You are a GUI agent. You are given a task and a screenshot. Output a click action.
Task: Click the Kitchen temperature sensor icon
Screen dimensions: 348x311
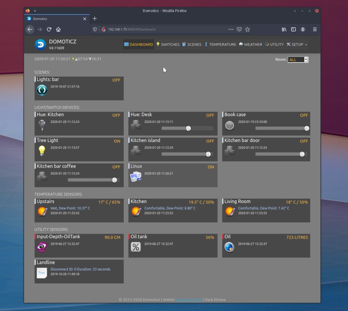136,211
